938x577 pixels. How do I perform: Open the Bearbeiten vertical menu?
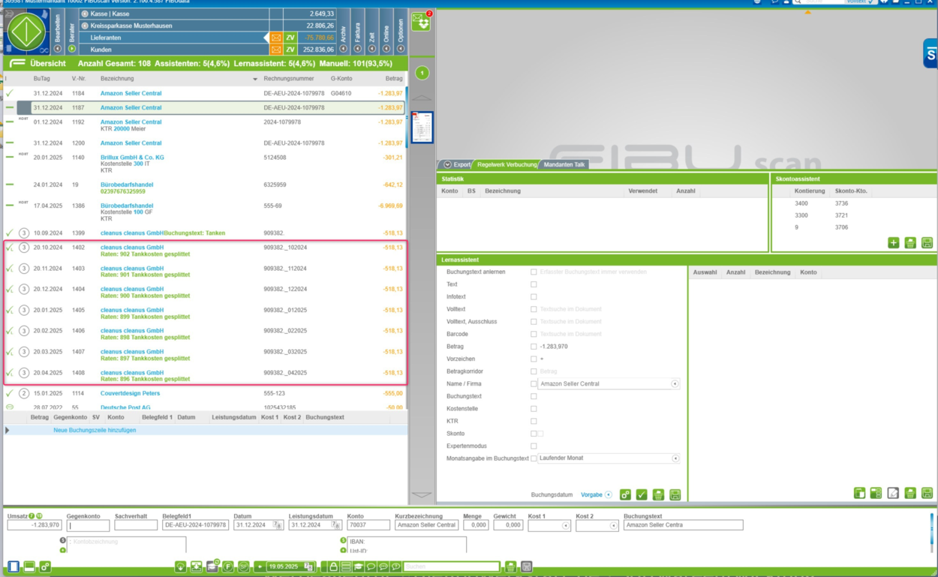coord(58,32)
